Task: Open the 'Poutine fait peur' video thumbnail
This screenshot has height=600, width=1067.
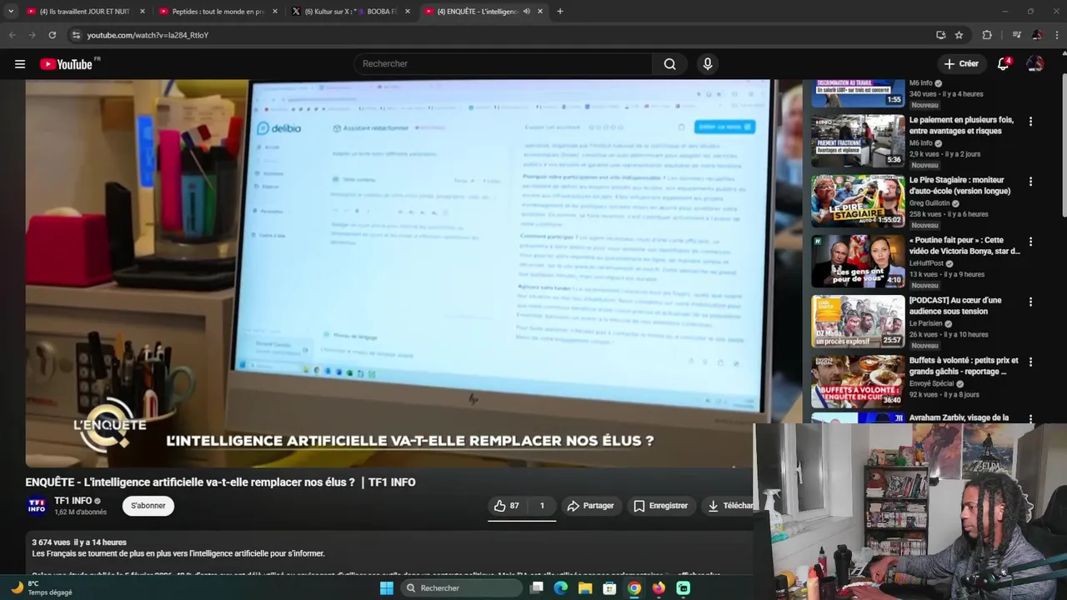Action: pyautogui.click(x=858, y=261)
